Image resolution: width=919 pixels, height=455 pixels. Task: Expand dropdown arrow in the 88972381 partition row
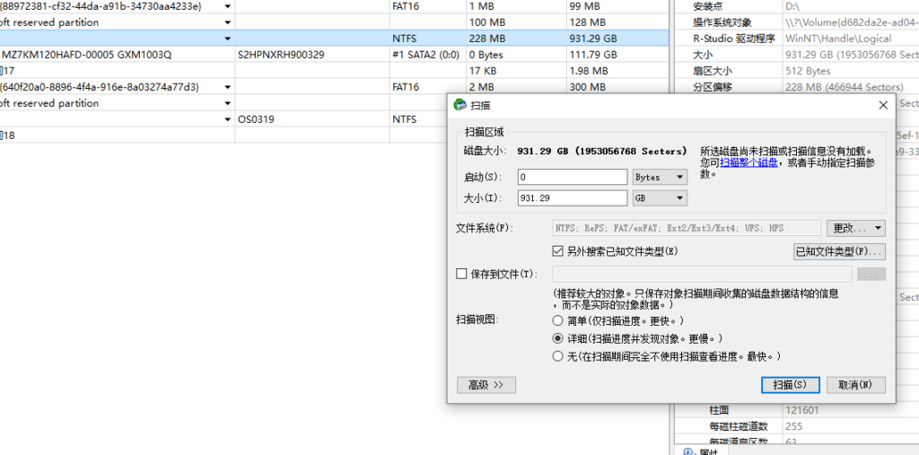(x=227, y=6)
